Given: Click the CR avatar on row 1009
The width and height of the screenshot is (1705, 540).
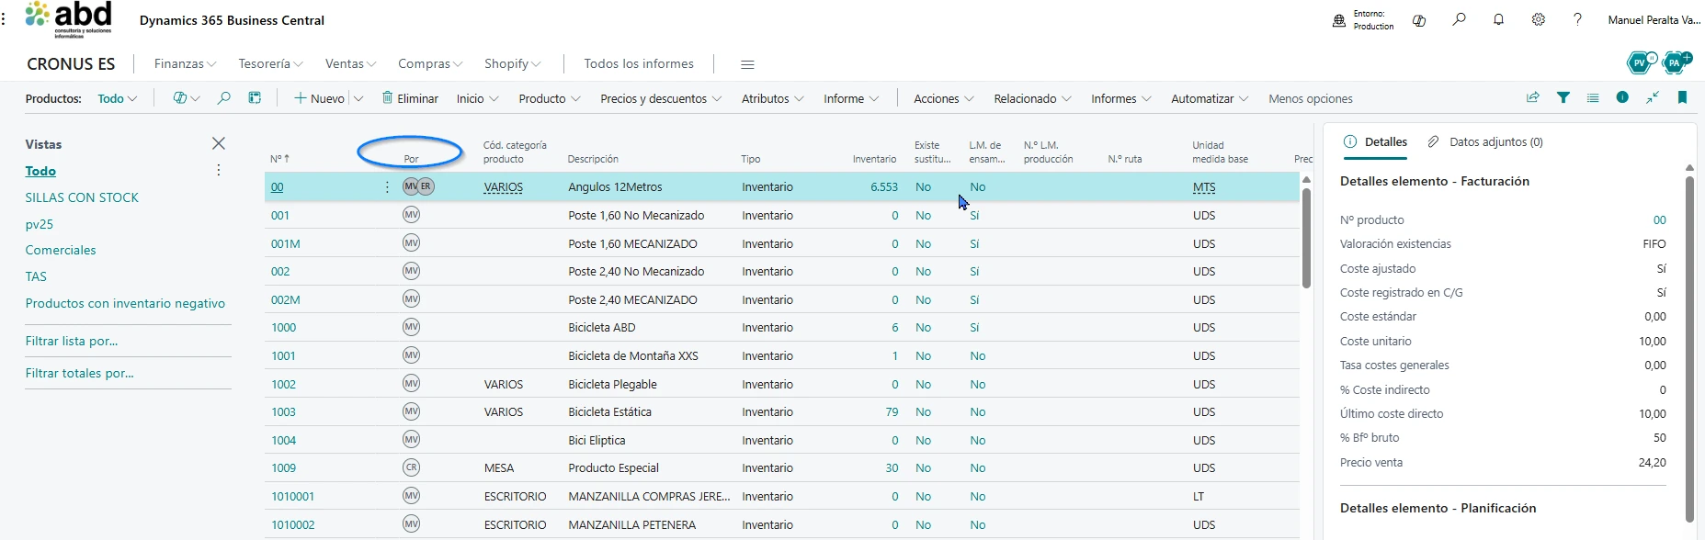Looking at the screenshot, I should [411, 467].
